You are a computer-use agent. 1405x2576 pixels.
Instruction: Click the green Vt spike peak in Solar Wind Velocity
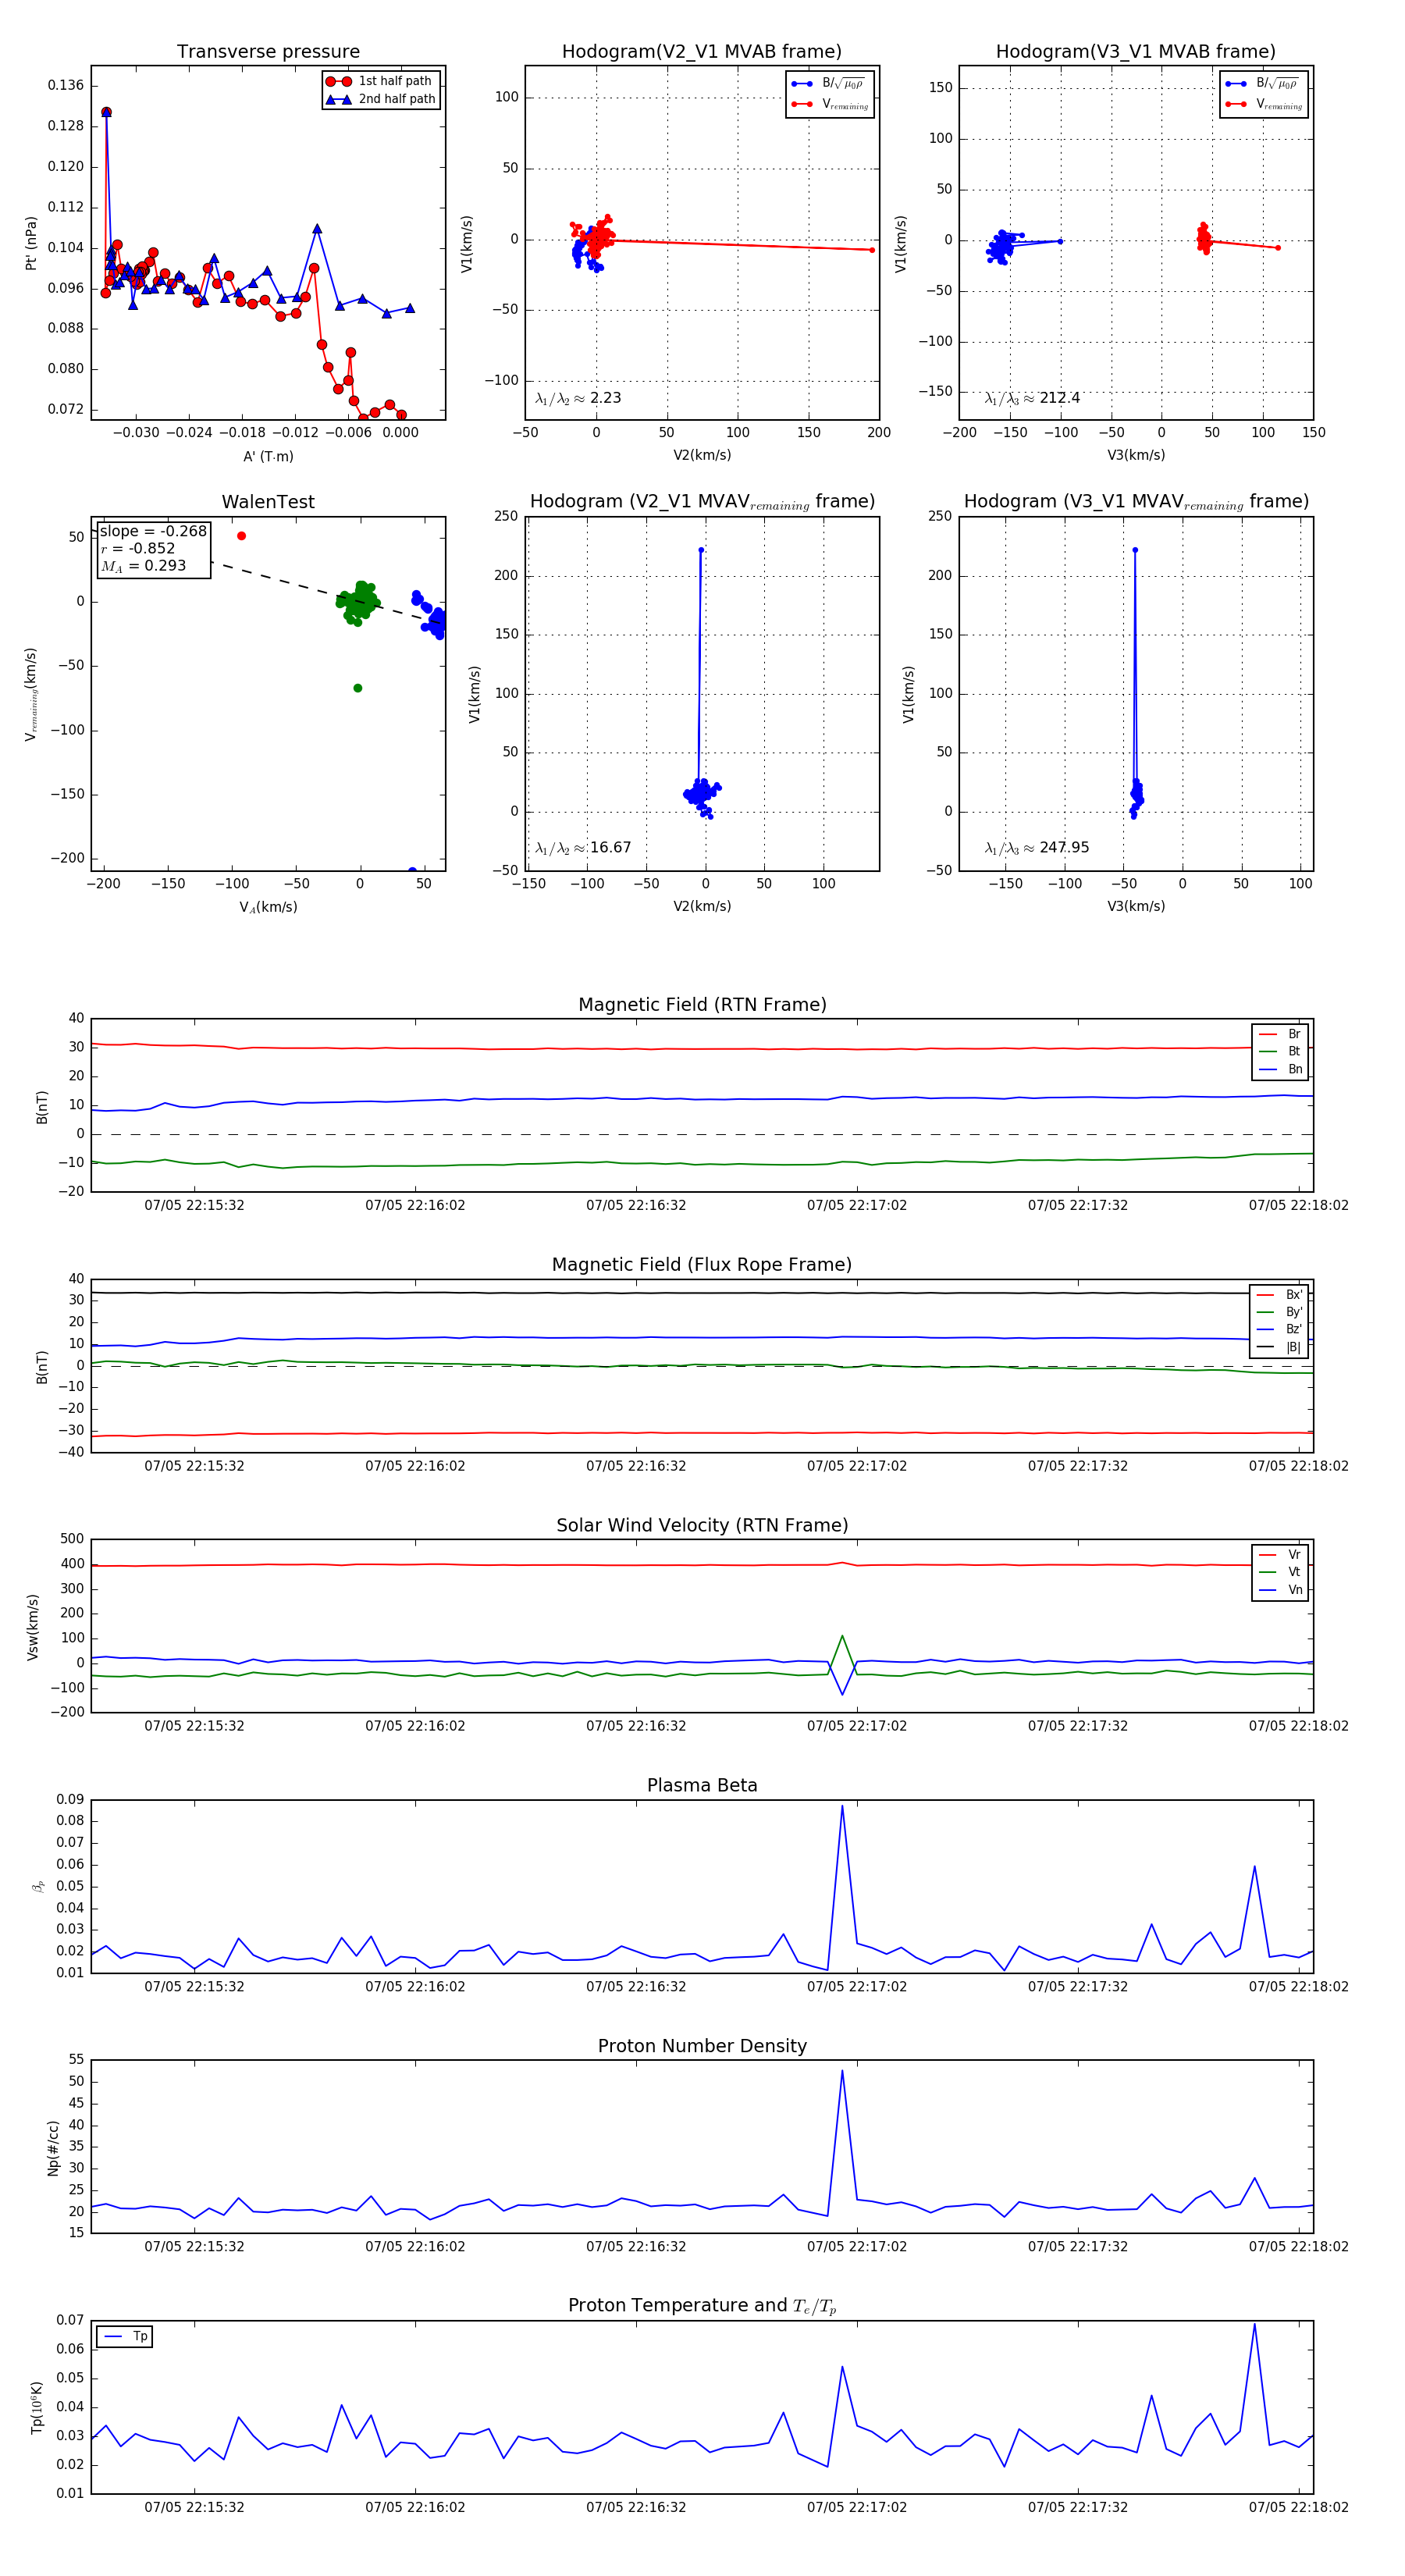[842, 1636]
